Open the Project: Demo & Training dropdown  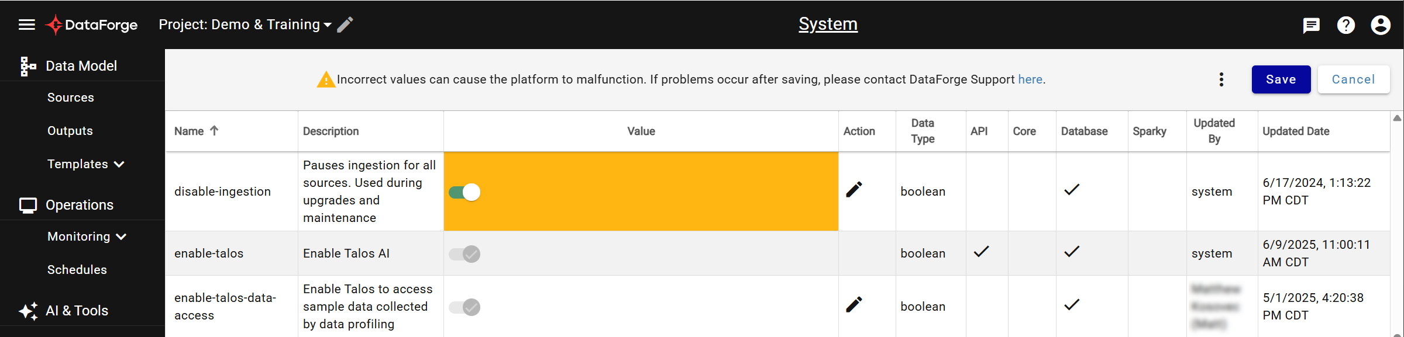245,25
